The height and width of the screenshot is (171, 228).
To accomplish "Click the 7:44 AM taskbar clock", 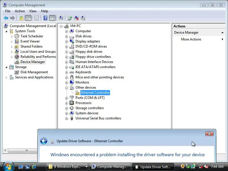I will (217, 167).
